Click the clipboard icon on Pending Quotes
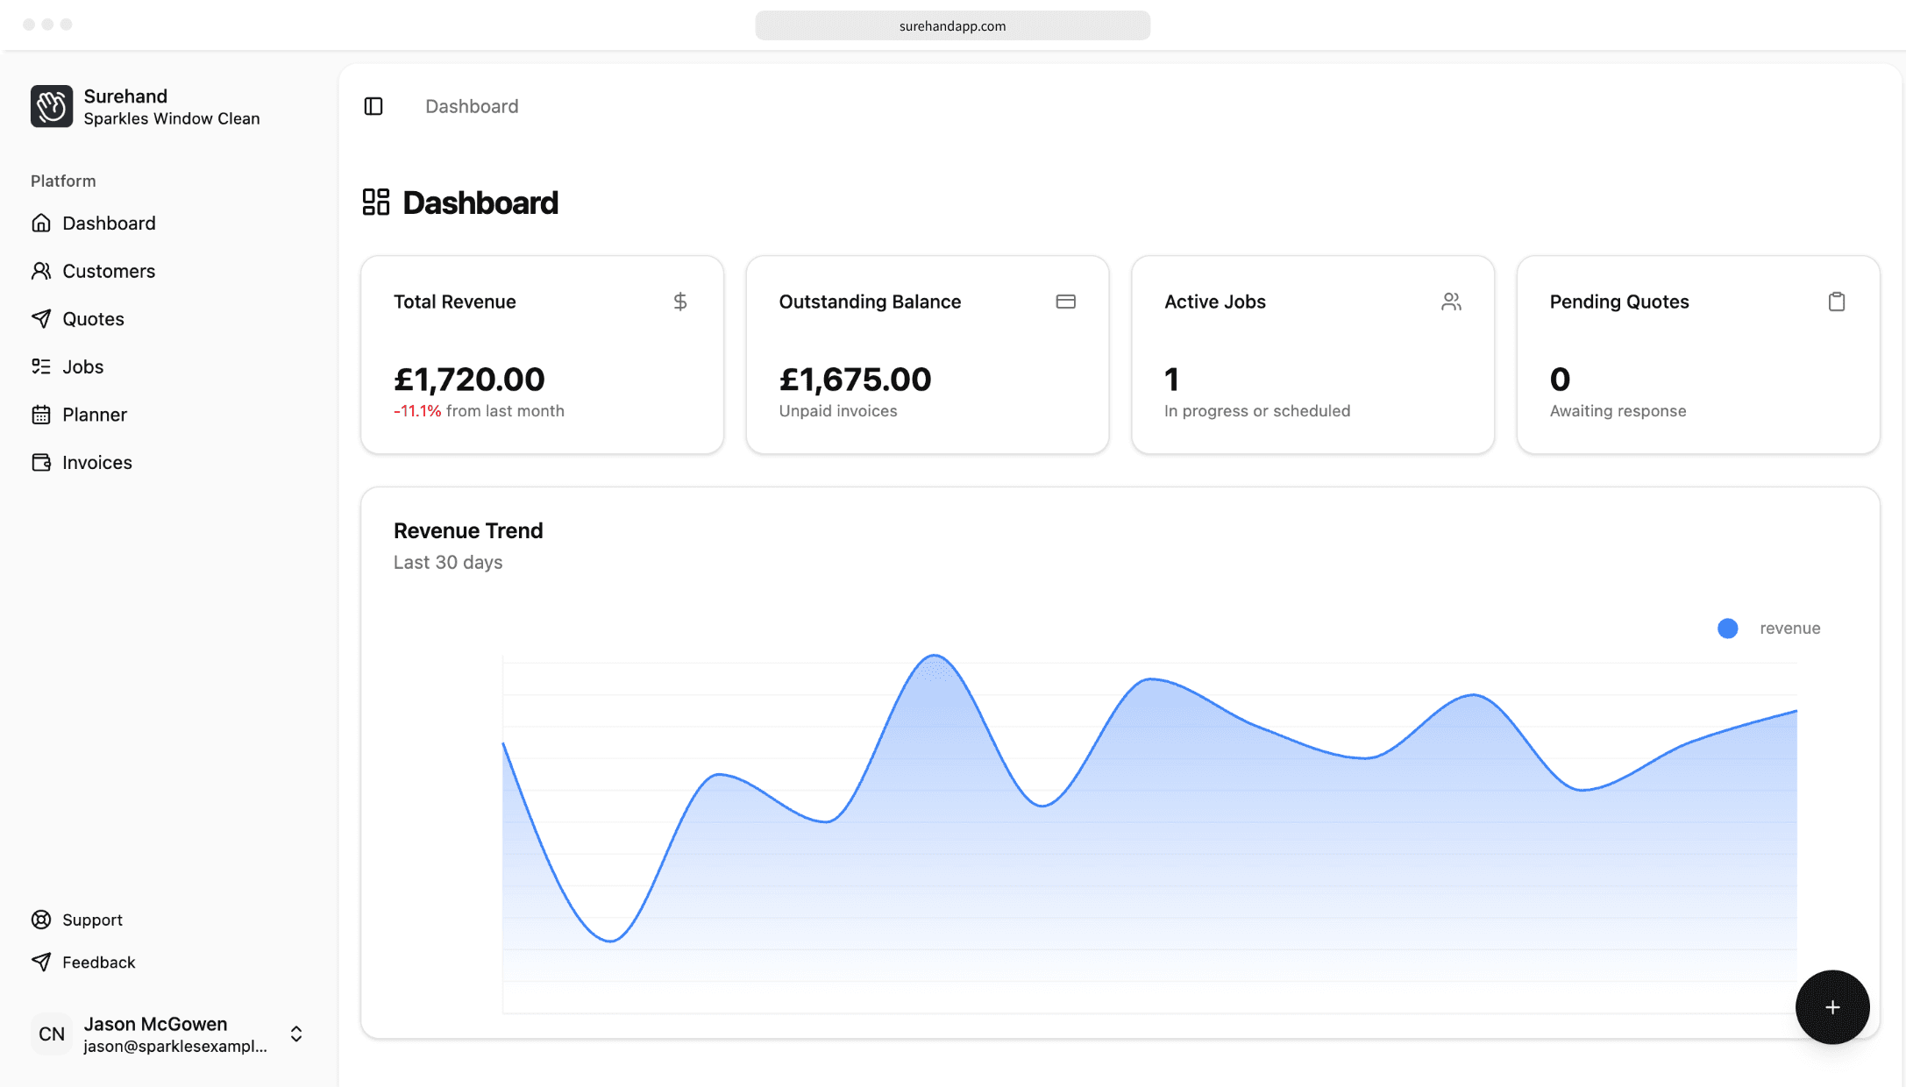 (x=1837, y=302)
